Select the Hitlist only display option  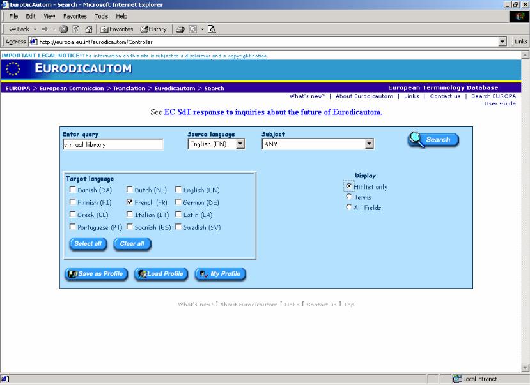click(349, 186)
